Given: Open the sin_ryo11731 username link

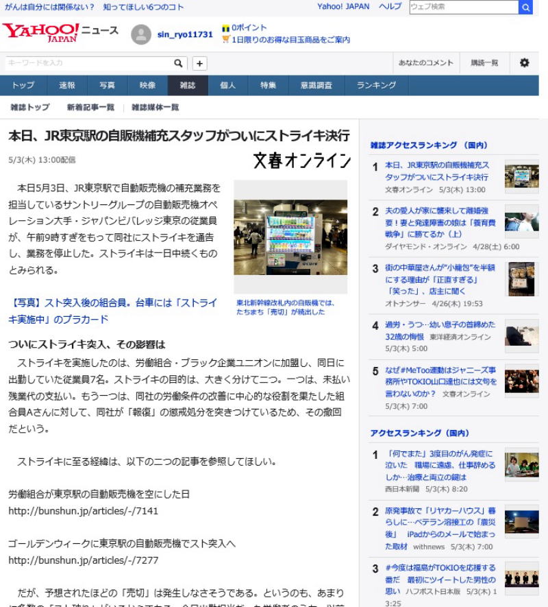Looking at the screenshot, I should tap(185, 34).
